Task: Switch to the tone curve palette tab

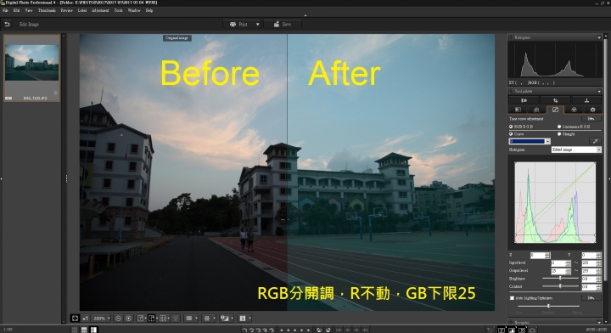Action: click(555, 110)
